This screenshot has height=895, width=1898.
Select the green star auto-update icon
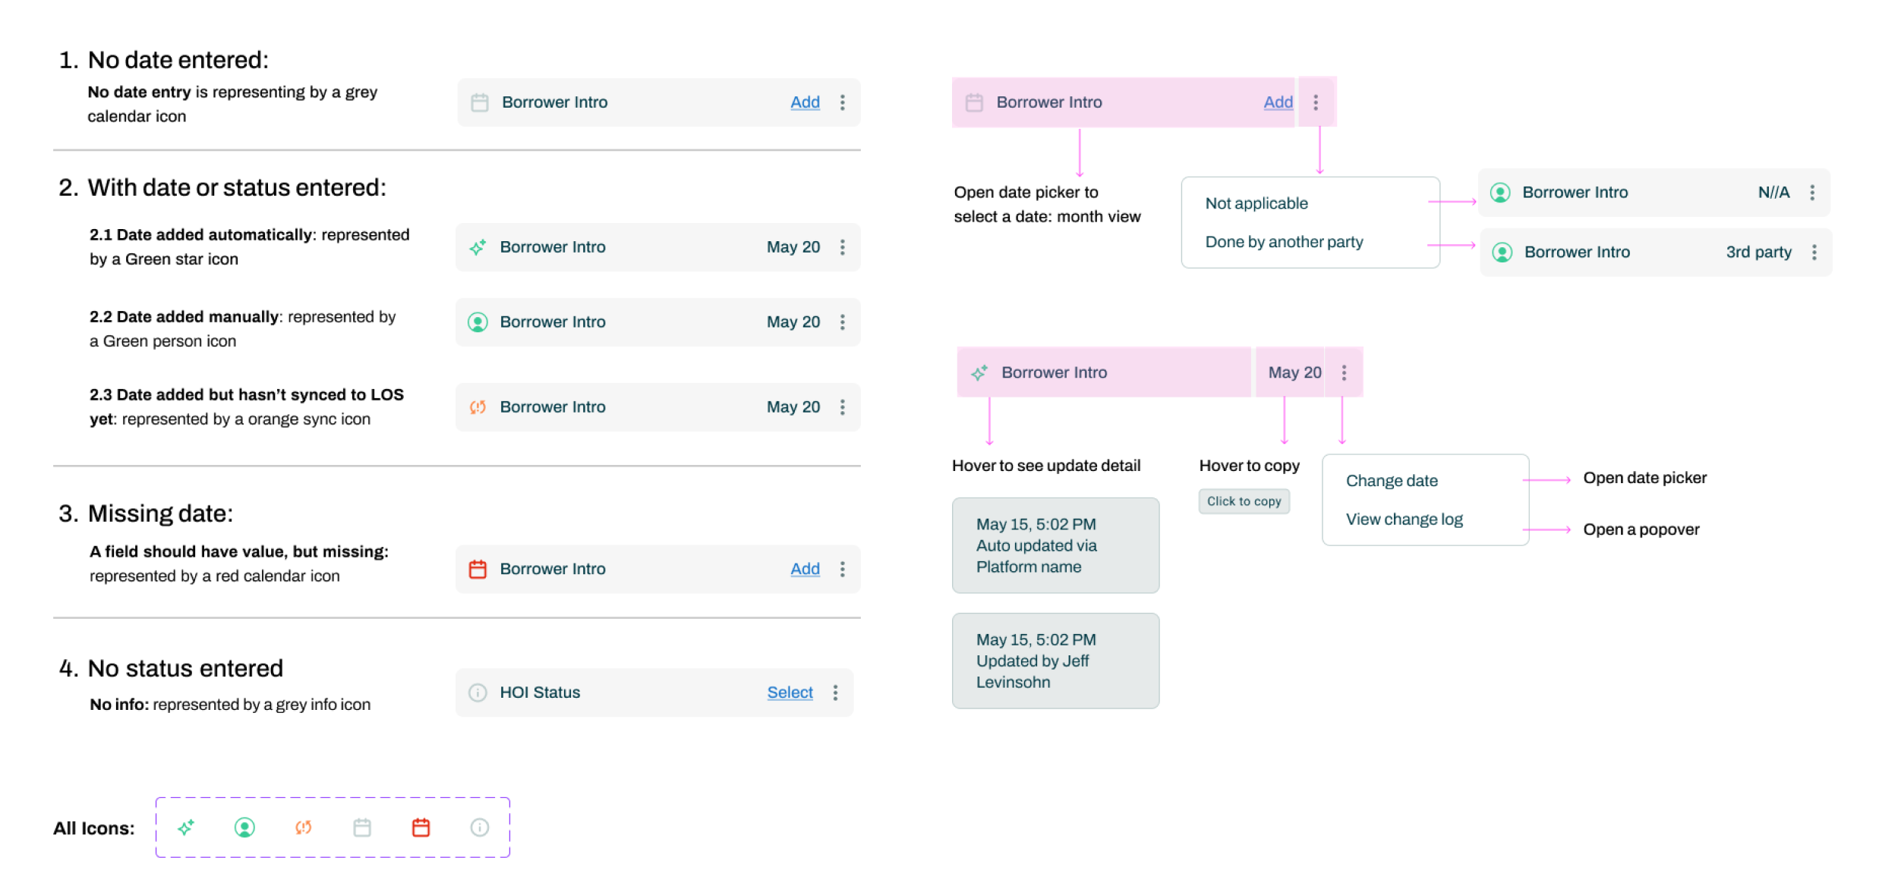(x=478, y=247)
